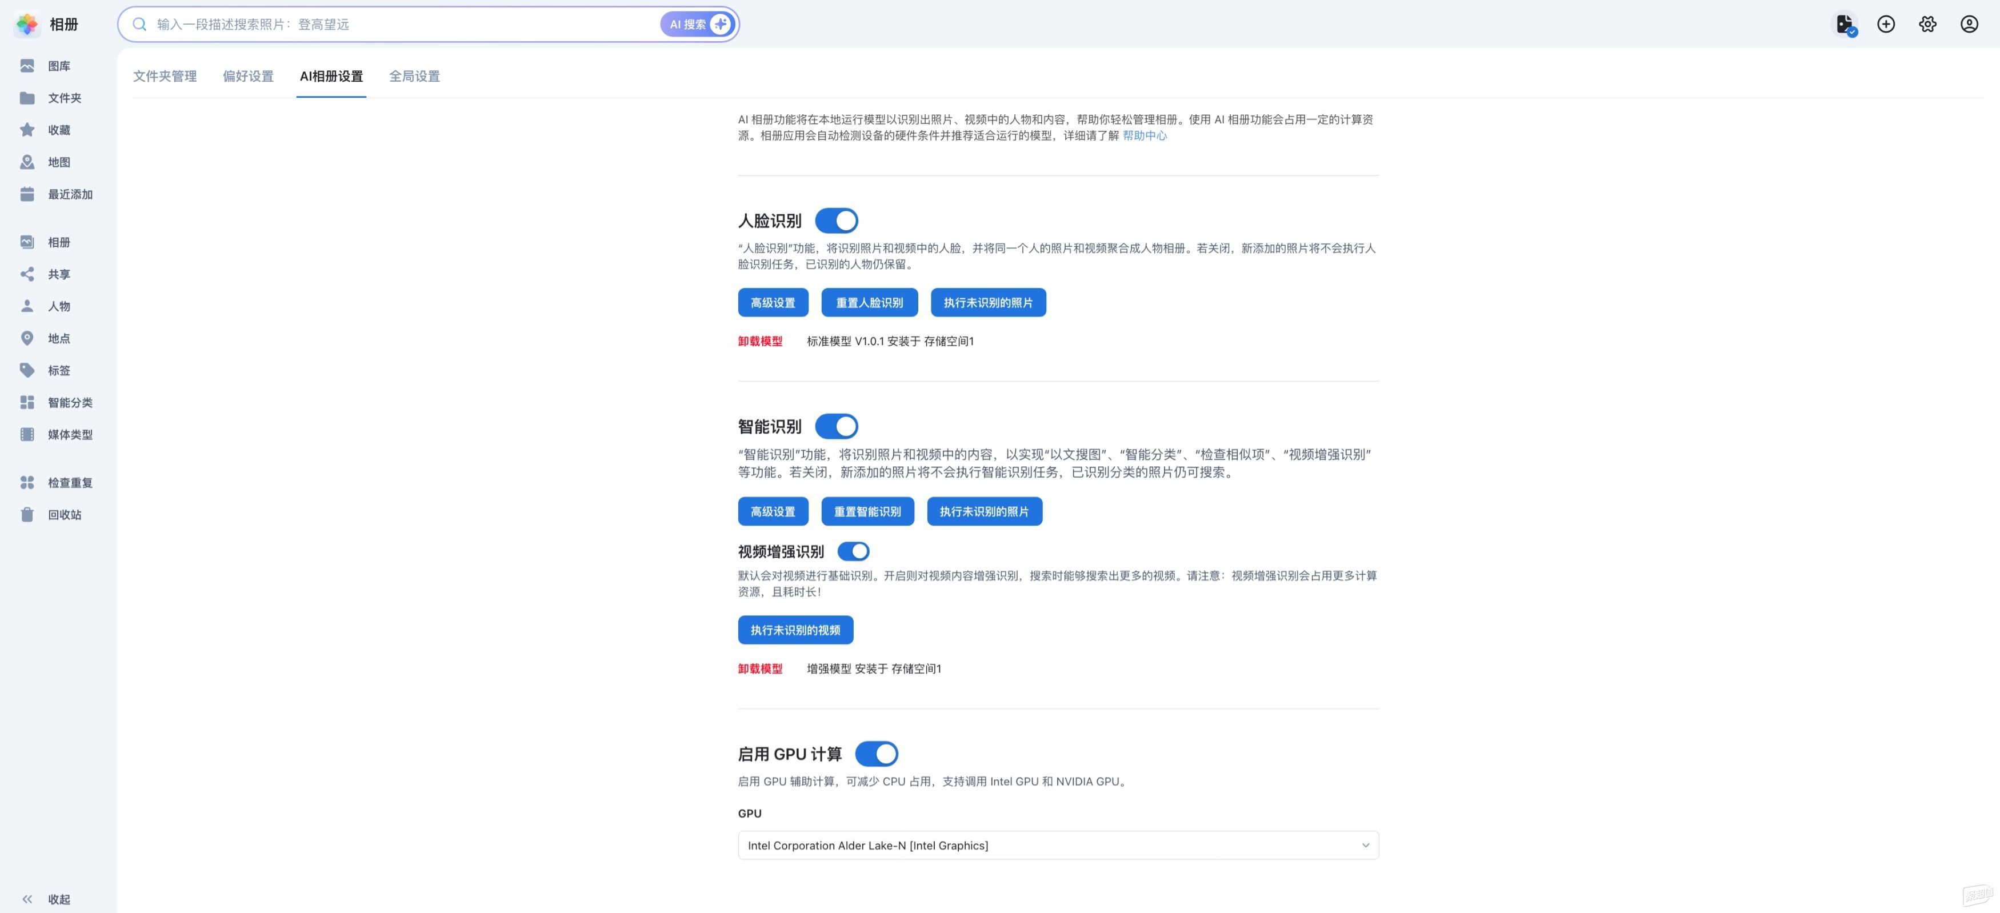Open the user account profile icon
Viewport: 2000px width, 913px height.
click(x=1970, y=24)
